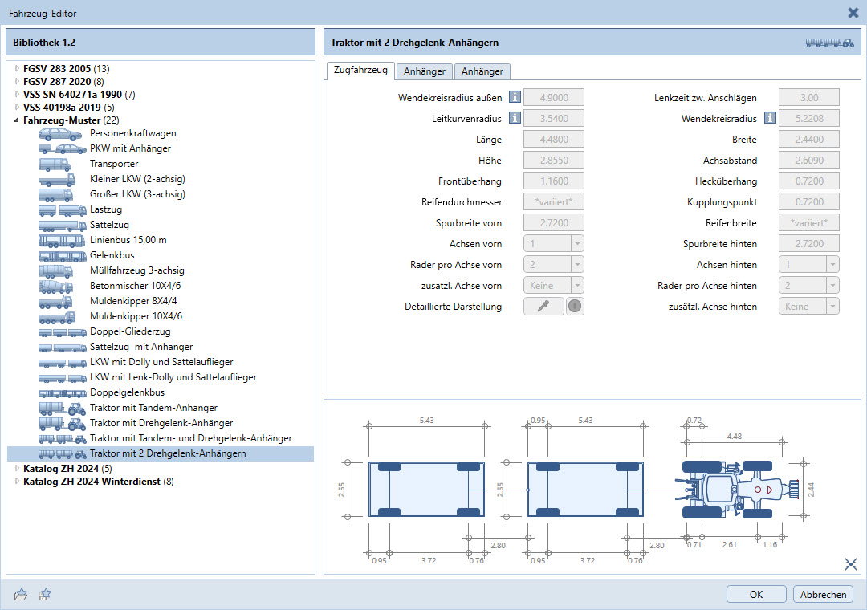867x610 pixels.
Task: Open the Anhänger tab adjacent to Zugfahrzeug
Action: tap(425, 71)
